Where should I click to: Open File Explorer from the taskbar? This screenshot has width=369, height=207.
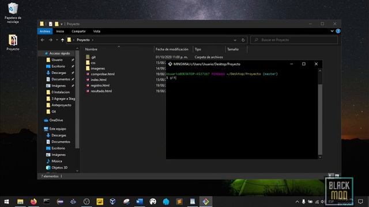pyautogui.click(x=20, y=202)
